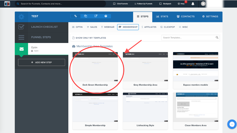
Task: Choose the Listhacking Style template
Action: click(x=145, y=111)
